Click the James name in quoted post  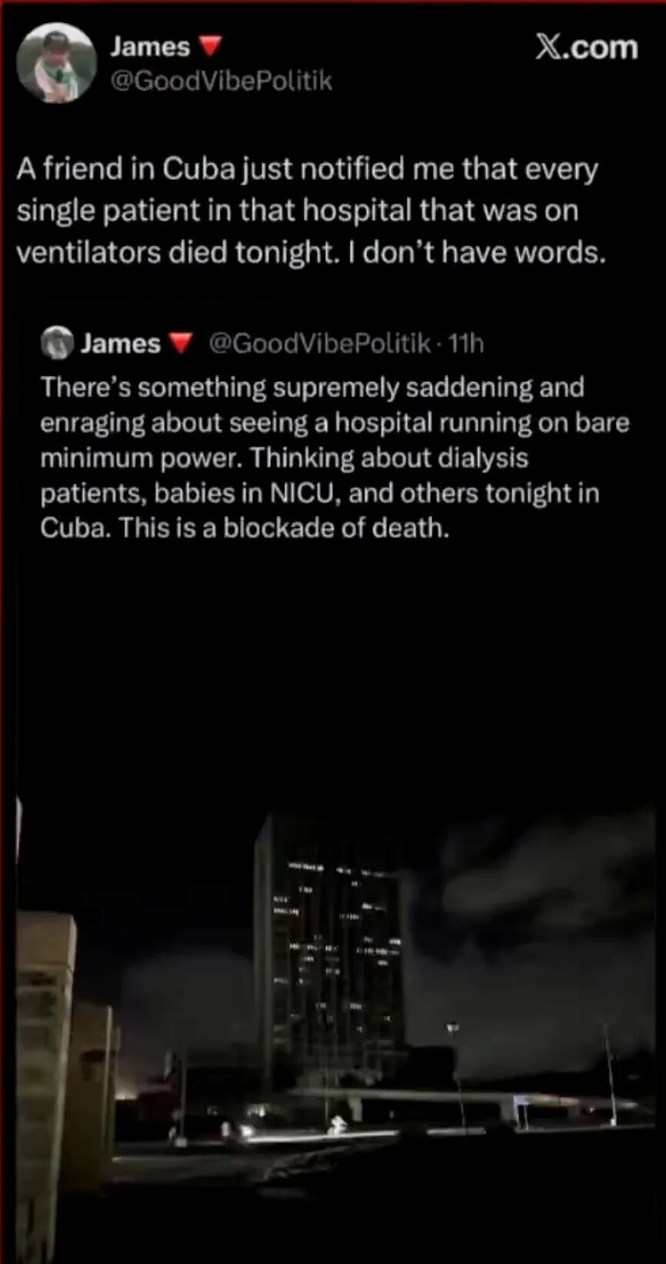pyautogui.click(x=120, y=344)
